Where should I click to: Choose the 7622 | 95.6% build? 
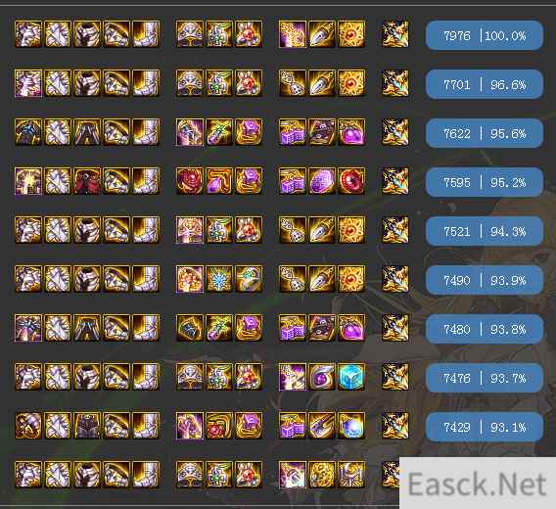pyautogui.click(x=484, y=133)
